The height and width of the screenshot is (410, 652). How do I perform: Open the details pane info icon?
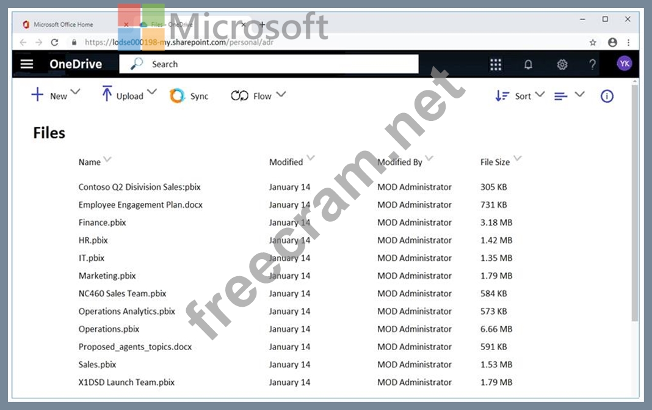pos(607,96)
